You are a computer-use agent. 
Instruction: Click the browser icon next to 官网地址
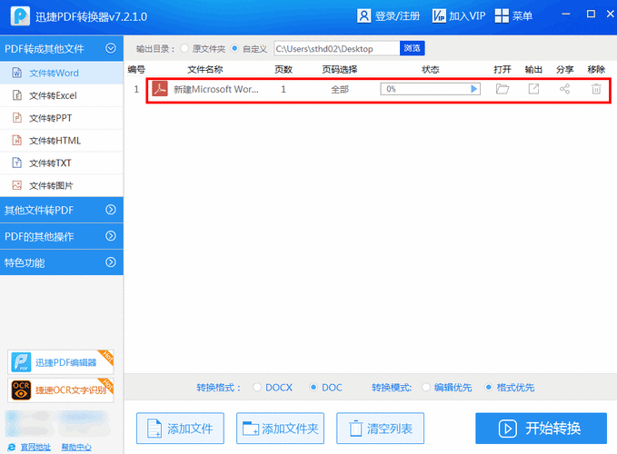click(12, 448)
